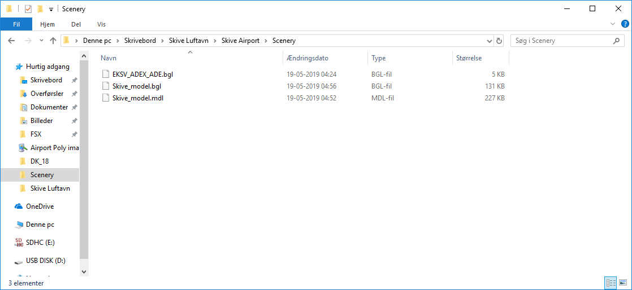Click Denne pc in address path
The height and width of the screenshot is (290, 632).
tap(97, 41)
